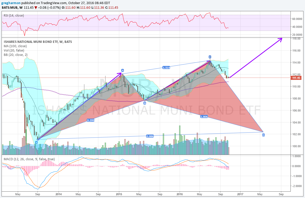Click pattern point X marker

36,143
